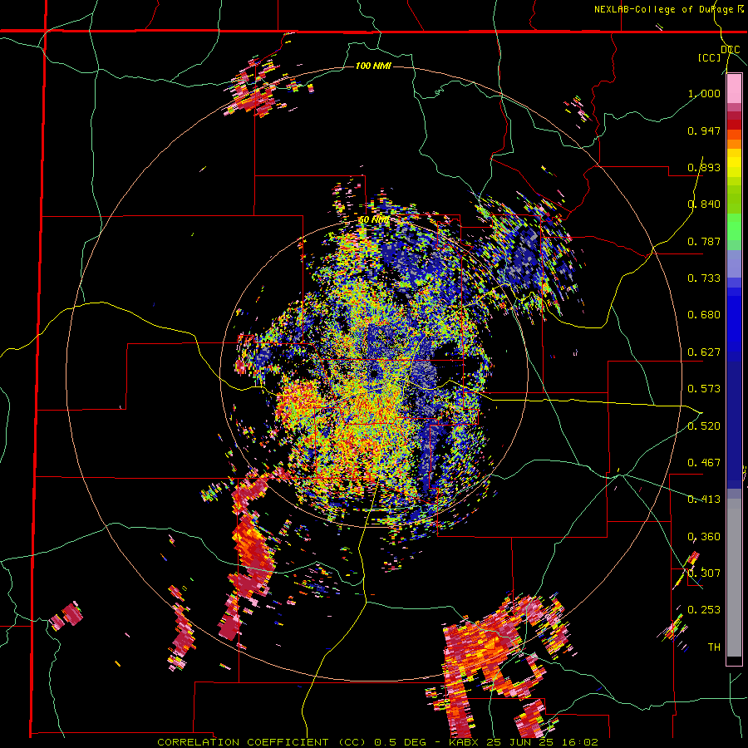Click the 0.893 scale value
Screen dimensions: 748x748
704,167
